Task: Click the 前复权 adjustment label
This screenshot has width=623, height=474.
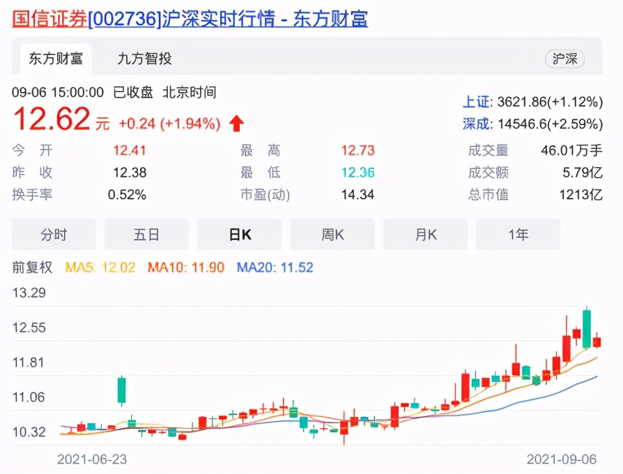Action: 32,267
